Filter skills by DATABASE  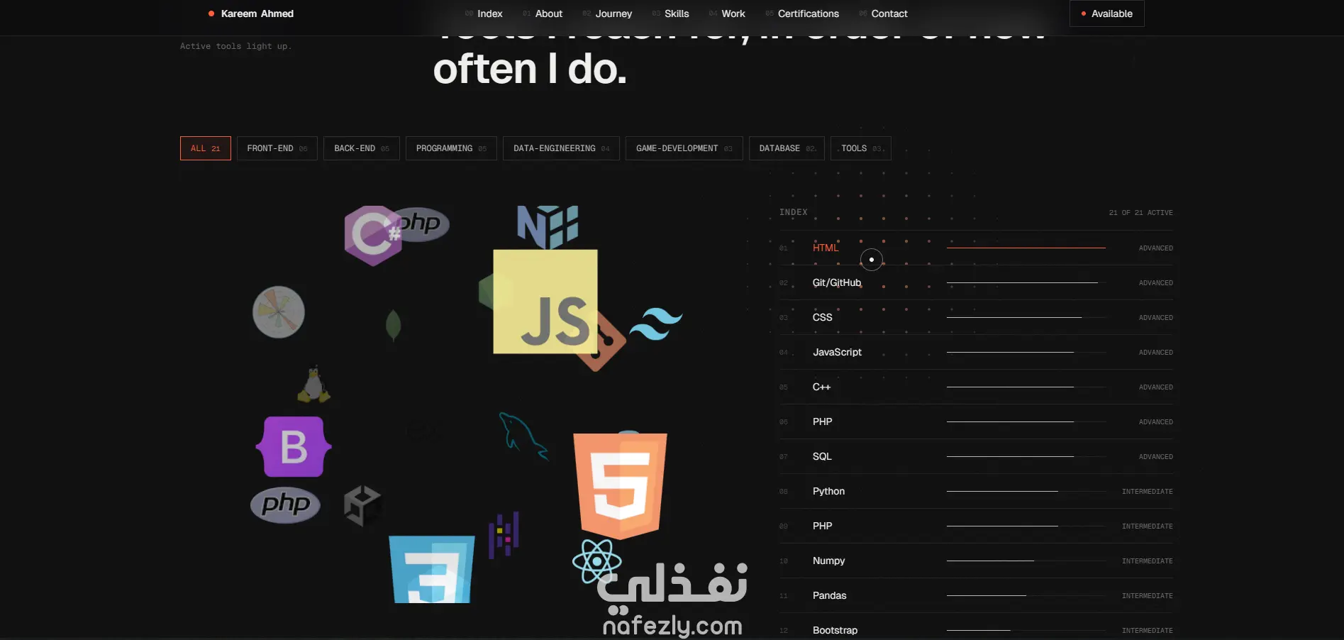click(x=787, y=148)
